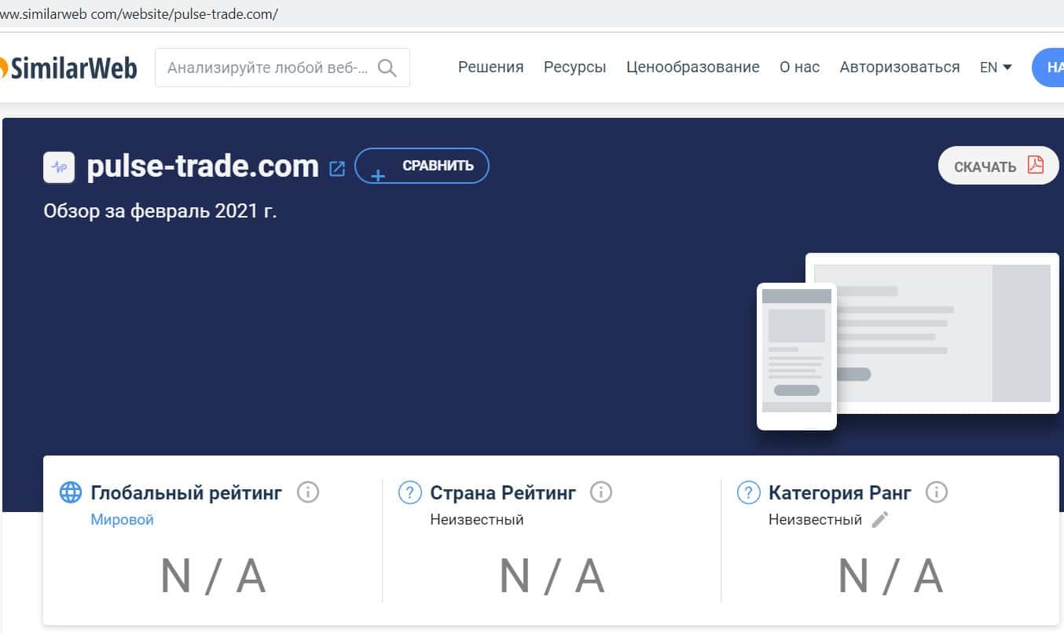Click the SimilarWeb logo

coord(68,68)
